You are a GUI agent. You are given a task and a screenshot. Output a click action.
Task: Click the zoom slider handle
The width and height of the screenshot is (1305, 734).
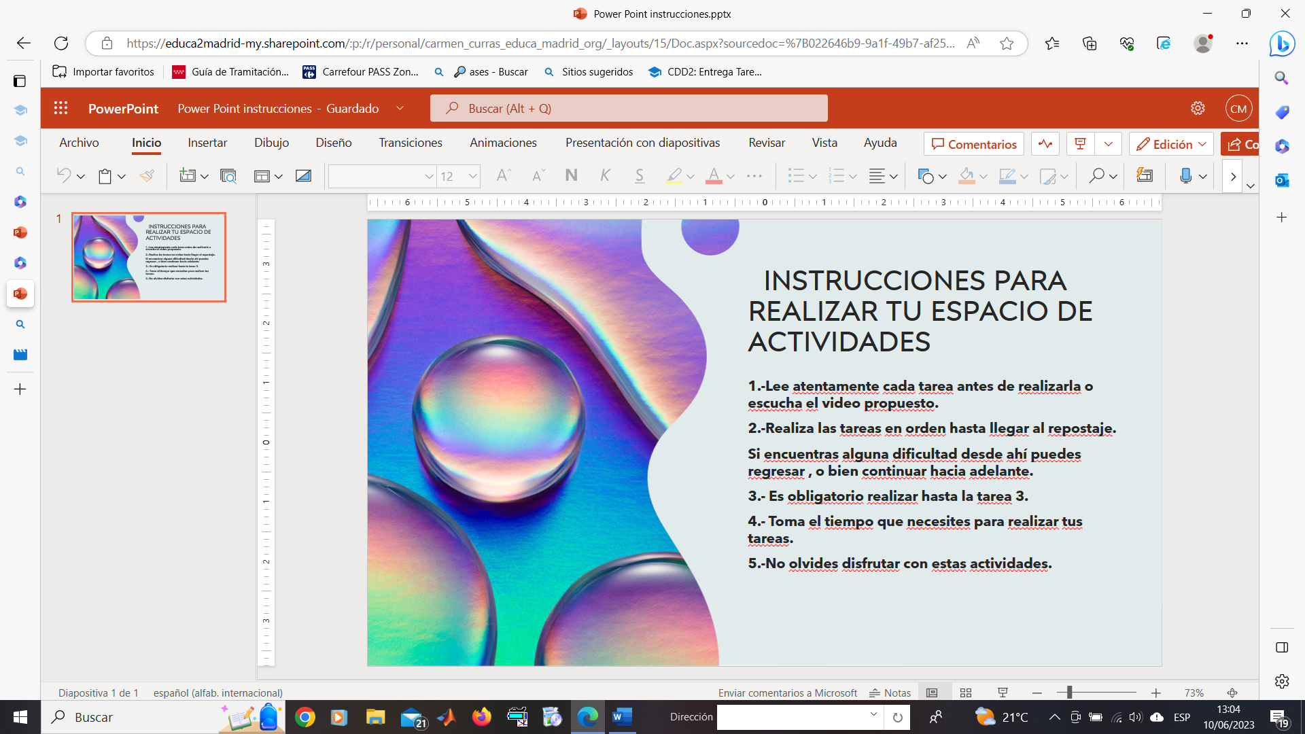[x=1069, y=693]
